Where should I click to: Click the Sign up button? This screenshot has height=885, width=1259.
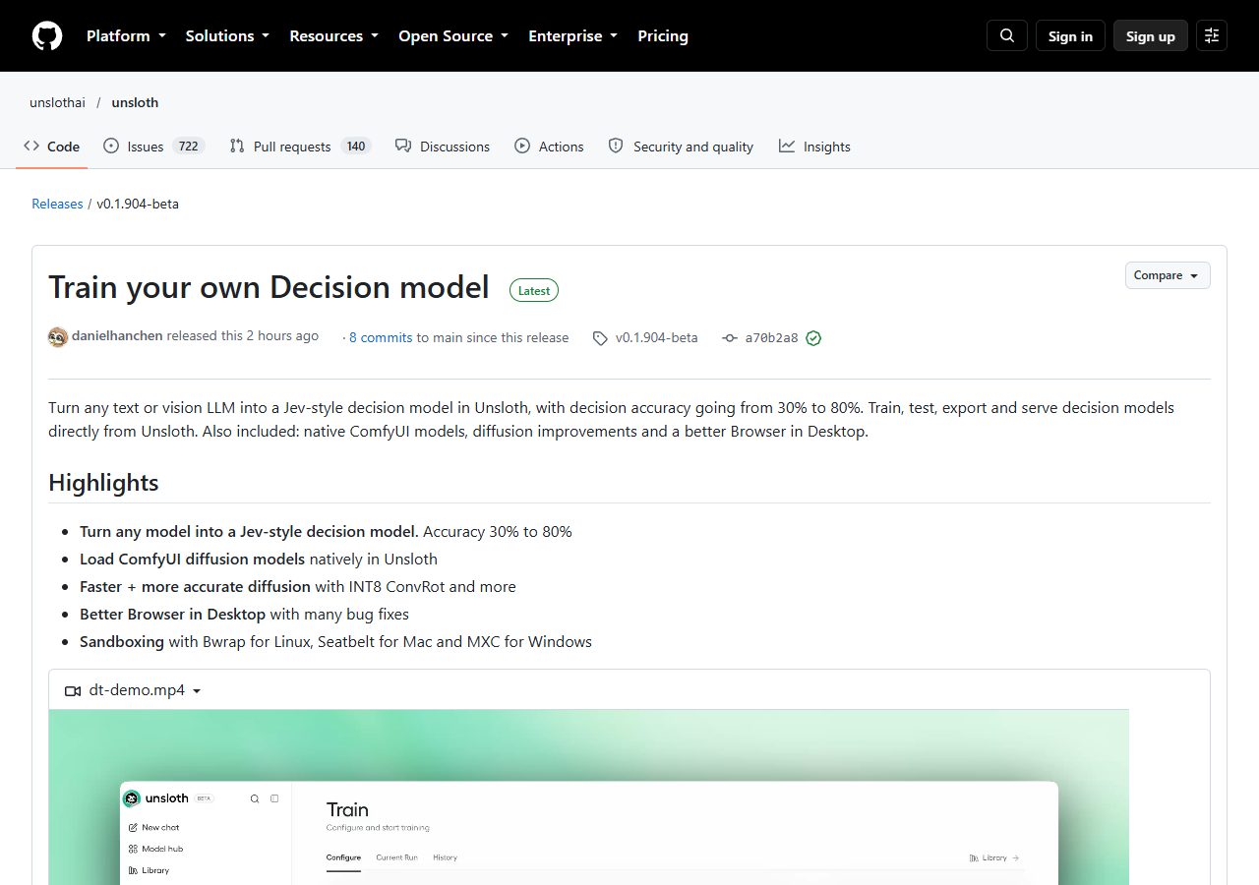pyautogui.click(x=1151, y=35)
